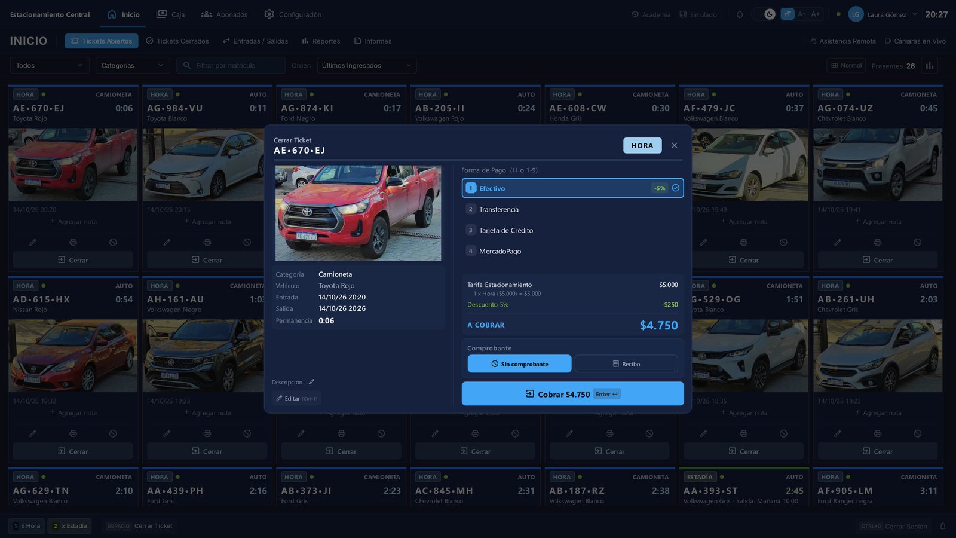Image resolution: width=956 pixels, height=538 pixels.
Task: Click cancel icon on AG•074•UZ card
Action: 917,242
